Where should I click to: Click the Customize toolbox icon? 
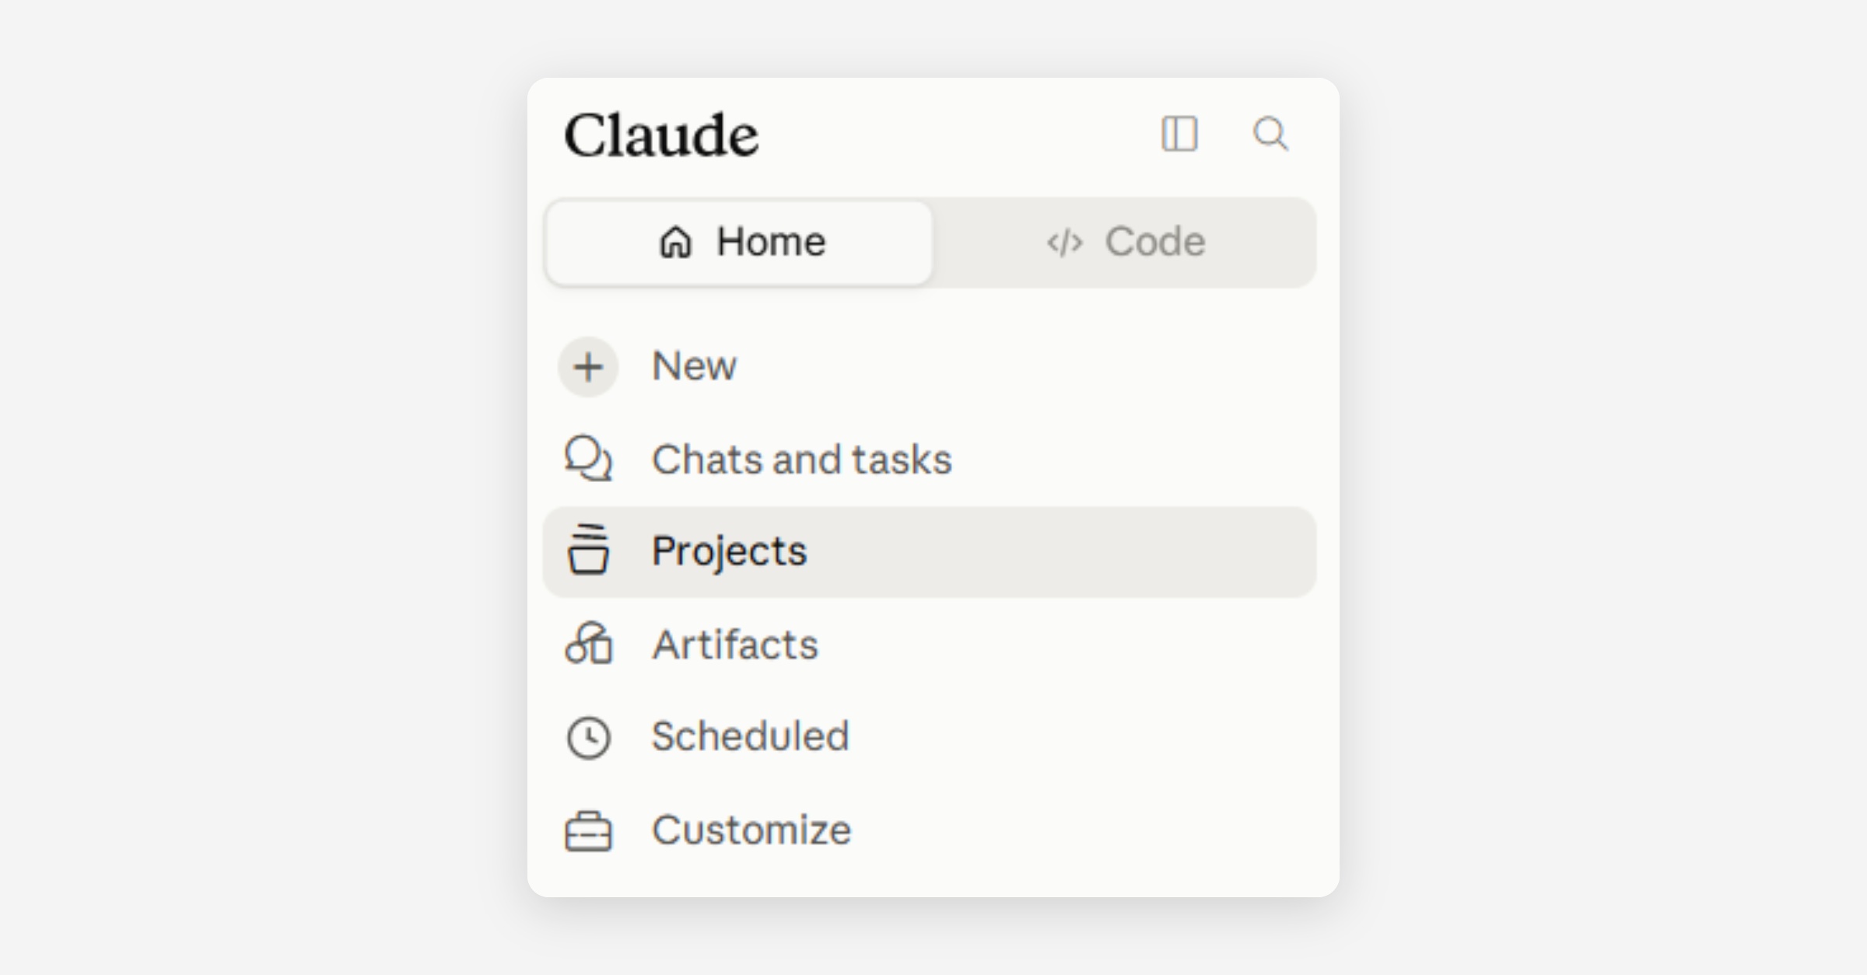(x=588, y=830)
